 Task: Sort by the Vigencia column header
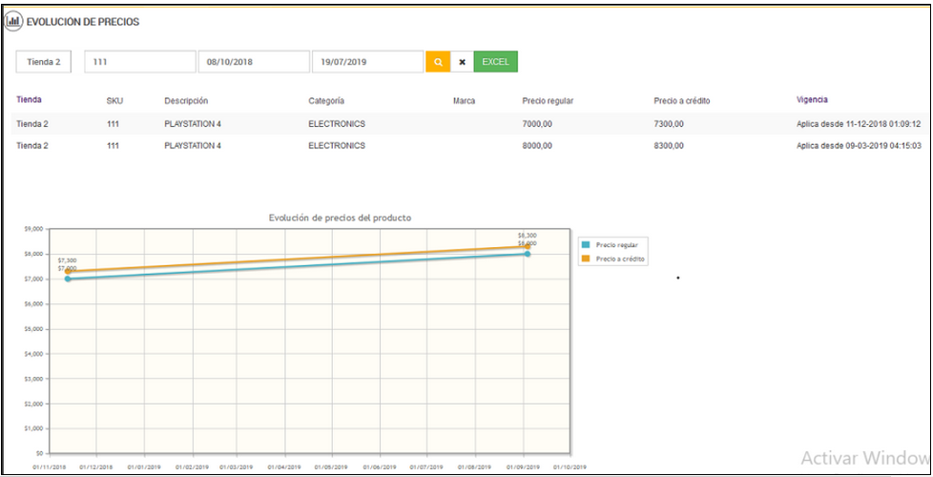pyautogui.click(x=812, y=99)
